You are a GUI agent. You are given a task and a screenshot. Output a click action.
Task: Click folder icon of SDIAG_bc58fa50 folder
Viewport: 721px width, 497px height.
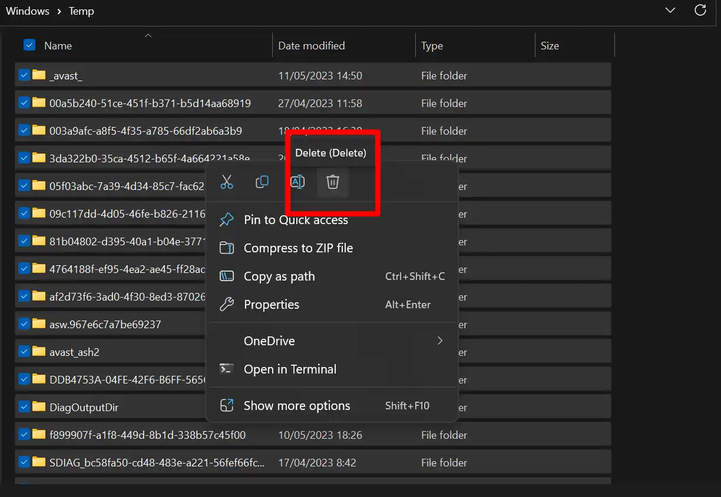39,462
